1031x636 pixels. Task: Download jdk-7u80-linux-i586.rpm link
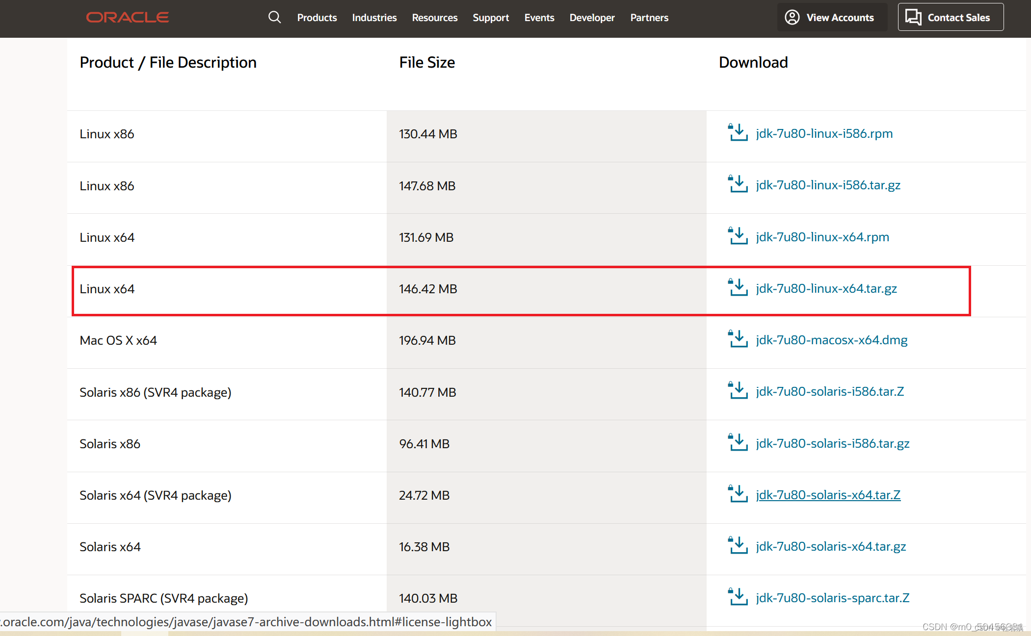pos(824,133)
